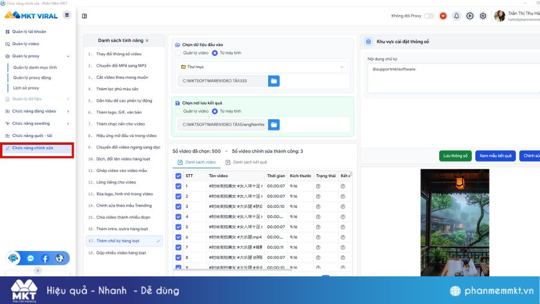Open messenger chat icon in sidebar footer
The width and height of the screenshot is (540, 304).
click(x=31, y=258)
